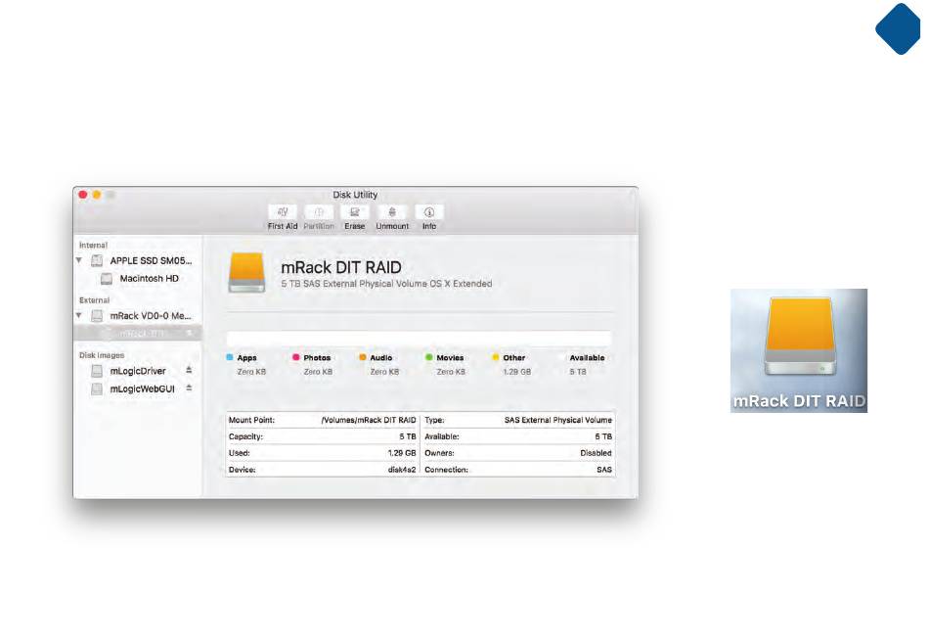Click the 'Available' legend label
The width and height of the screenshot is (929, 639).
(587, 358)
